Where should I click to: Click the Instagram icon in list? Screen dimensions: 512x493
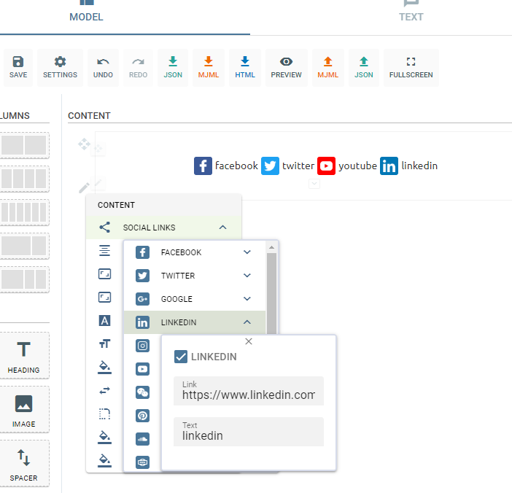point(143,346)
